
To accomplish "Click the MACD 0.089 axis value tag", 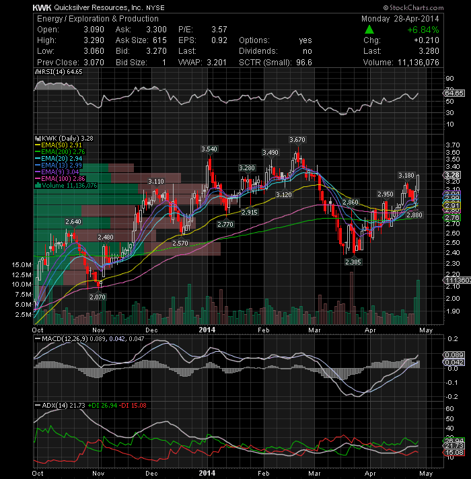I will (x=454, y=355).
